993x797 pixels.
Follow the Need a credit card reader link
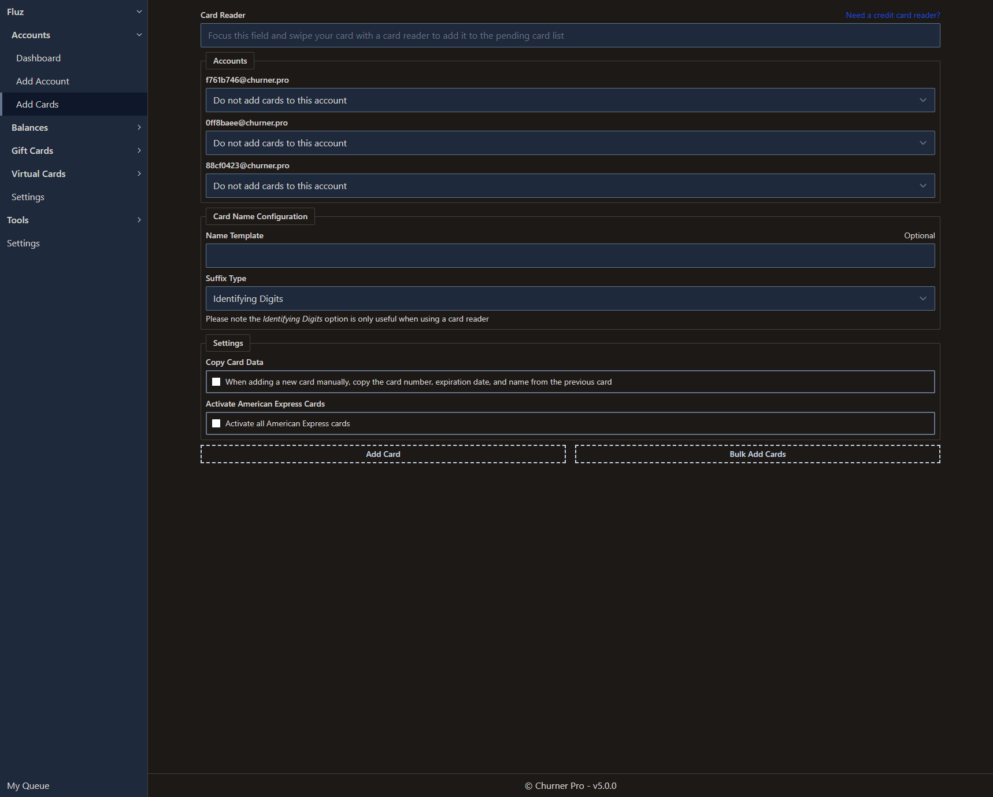click(x=892, y=15)
